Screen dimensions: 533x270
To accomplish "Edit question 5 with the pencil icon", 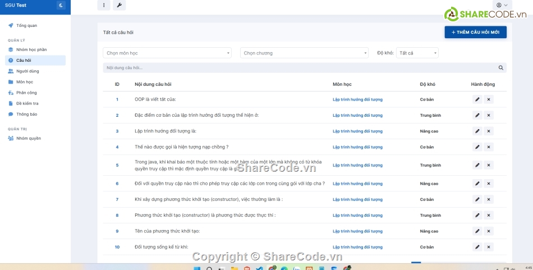I will coord(477,165).
